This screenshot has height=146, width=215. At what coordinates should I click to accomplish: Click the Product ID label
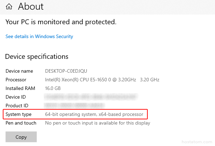[17, 106]
